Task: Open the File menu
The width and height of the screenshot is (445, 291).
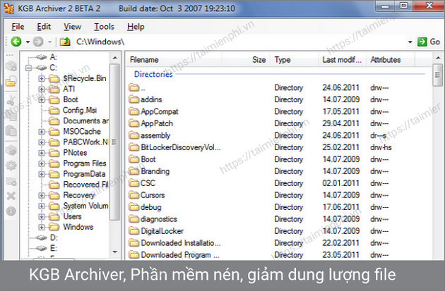Action: coord(18,27)
